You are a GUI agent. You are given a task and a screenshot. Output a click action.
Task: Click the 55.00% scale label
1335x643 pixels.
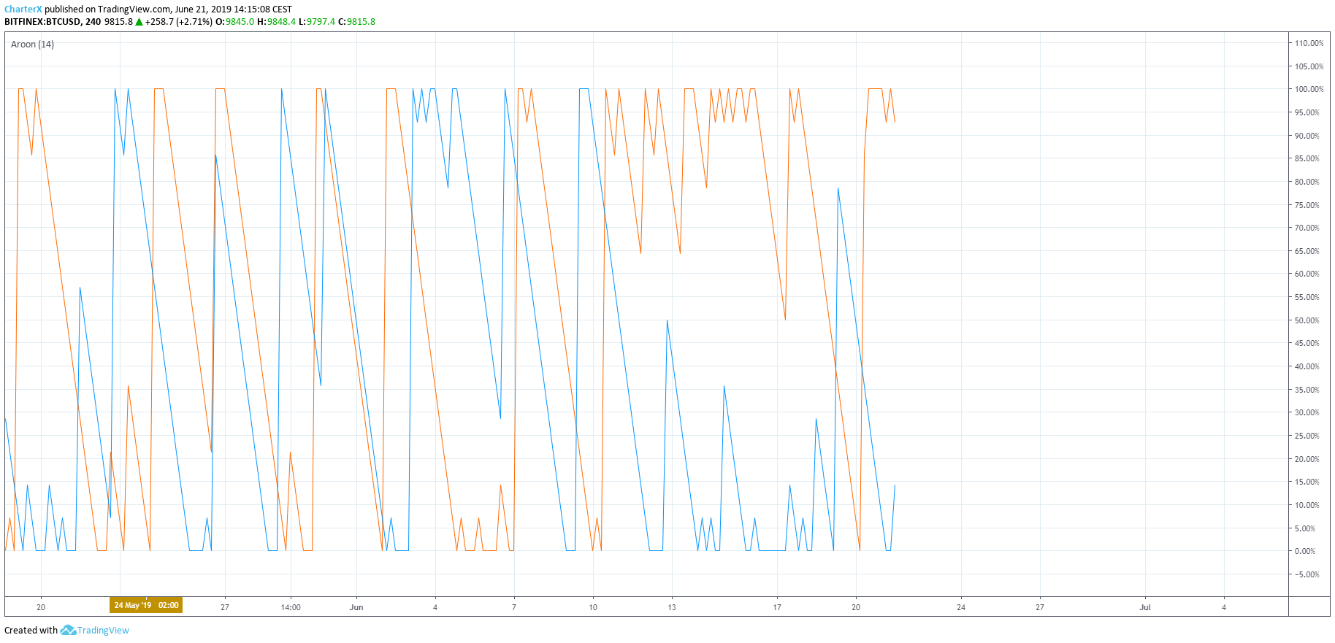pos(1307,297)
